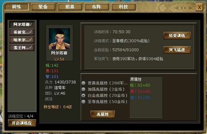The width and height of the screenshot is (207, 134).
Task: Click the 原属性 stats panel
Action: pyautogui.click(x=146, y=97)
